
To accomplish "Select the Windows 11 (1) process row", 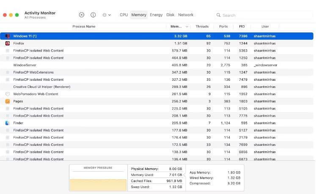I will 157,36.
